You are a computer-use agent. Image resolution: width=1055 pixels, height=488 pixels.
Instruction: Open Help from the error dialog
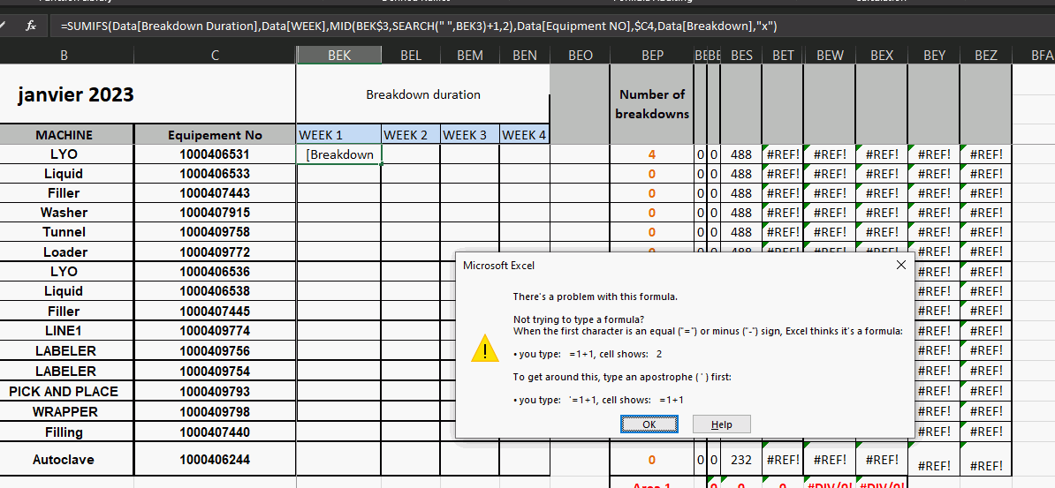pyautogui.click(x=721, y=424)
